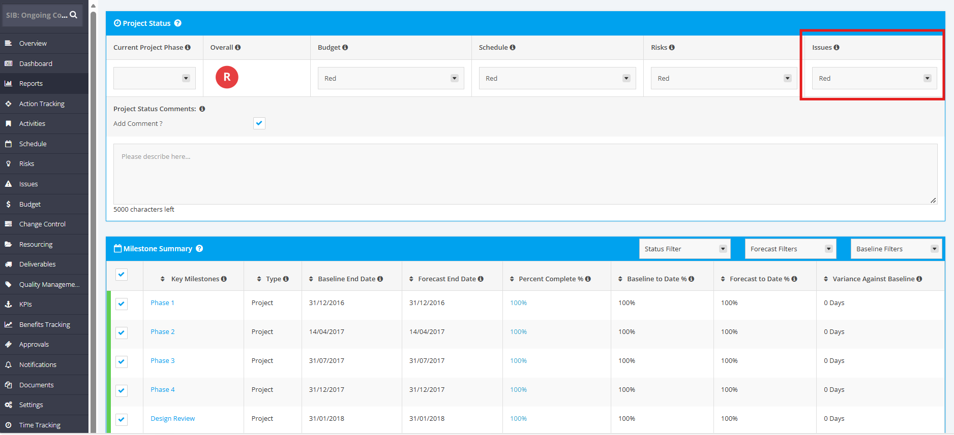
Task: Expand the Status Filter dropdown
Action: coord(684,249)
